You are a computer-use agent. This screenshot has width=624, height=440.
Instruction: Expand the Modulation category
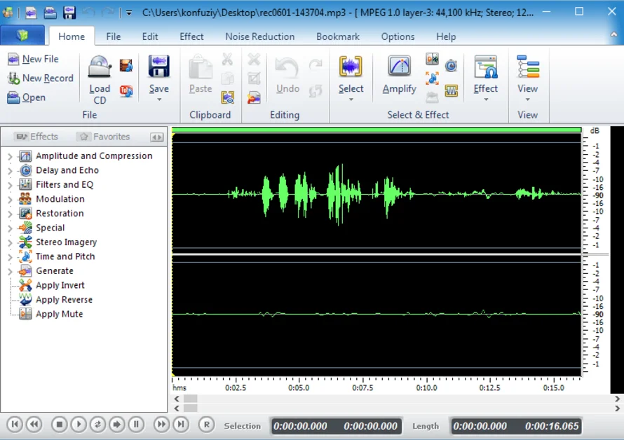(x=10, y=199)
